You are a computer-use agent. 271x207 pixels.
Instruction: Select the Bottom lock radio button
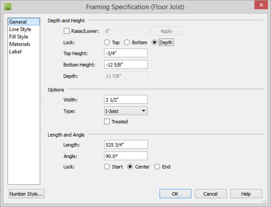point(127,42)
